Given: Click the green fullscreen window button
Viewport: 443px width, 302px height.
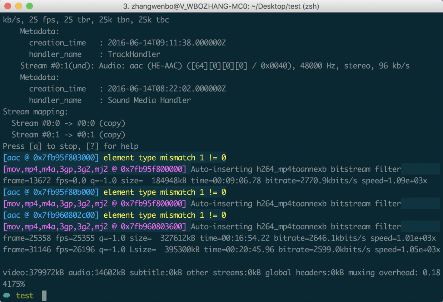Looking at the screenshot, I should click(x=29, y=6).
